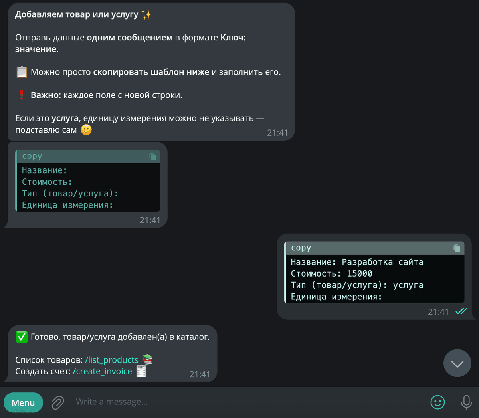Click the 'Важно: каждое поле' note
The height and width of the screenshot is (418, 479).
[106, 95]
